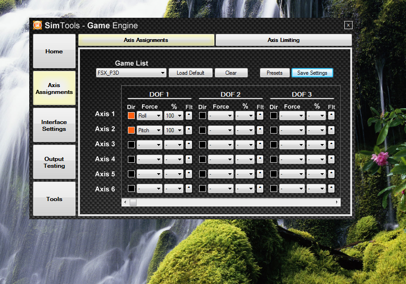Open Flt filter for Axis 4 DOF 3
This screenshot has height=284, width=406.
point(332,160)
